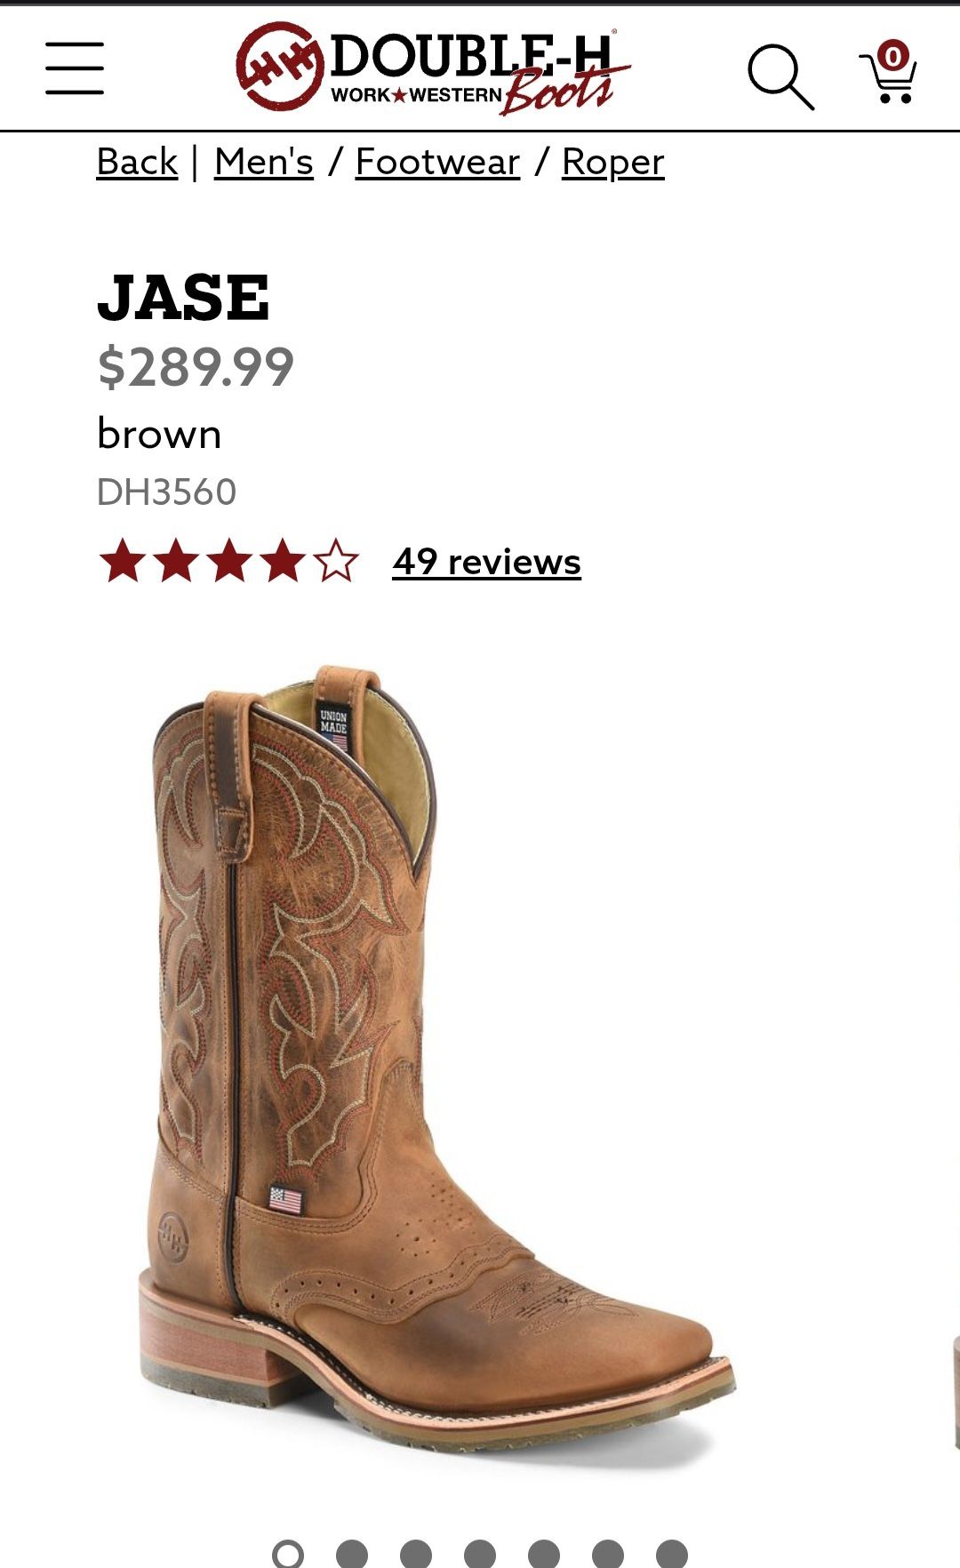Click the empty fifth rating star
960x1568 pixels.
coord(336,561)
